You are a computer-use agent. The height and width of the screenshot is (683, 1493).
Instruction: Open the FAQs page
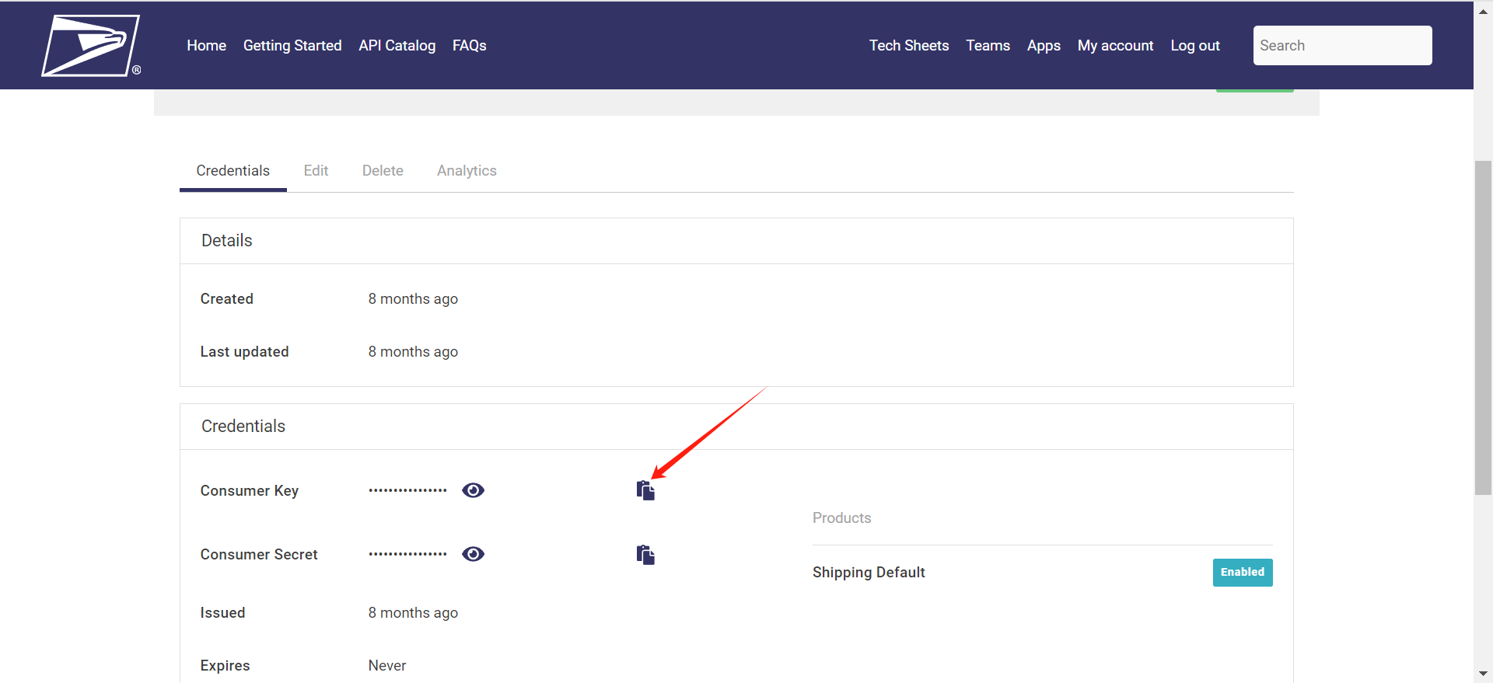(469, 46)
